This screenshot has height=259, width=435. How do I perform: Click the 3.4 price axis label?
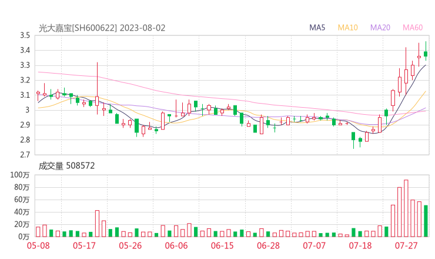(x=25, y=51)
